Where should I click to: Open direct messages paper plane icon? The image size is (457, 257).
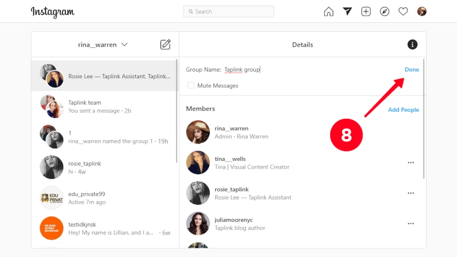pos(347,11)
